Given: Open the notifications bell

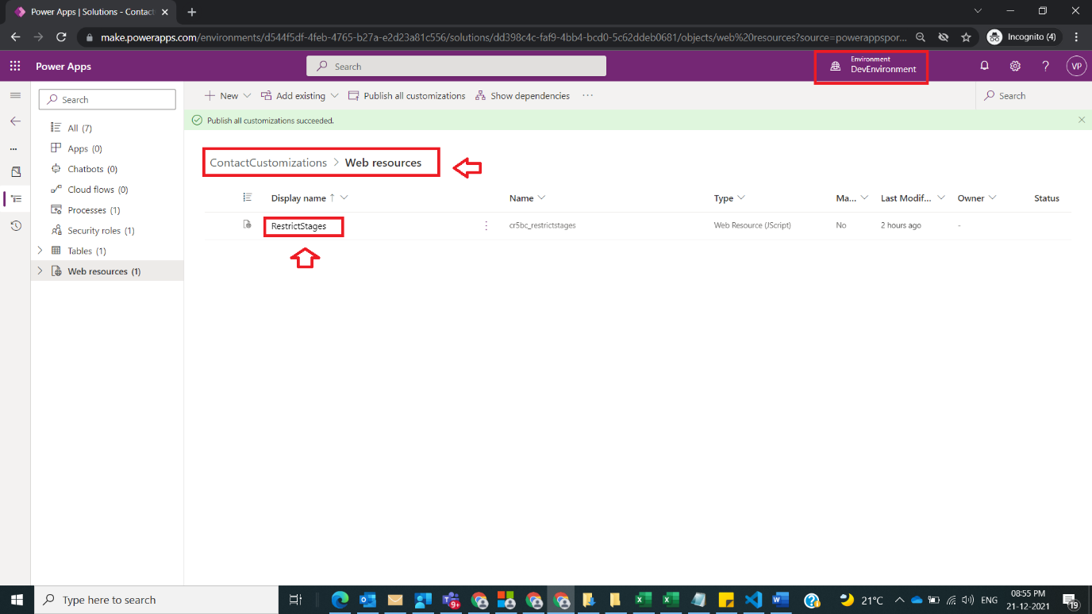Looking at the screenshot, I should click(x=984, y=67).
